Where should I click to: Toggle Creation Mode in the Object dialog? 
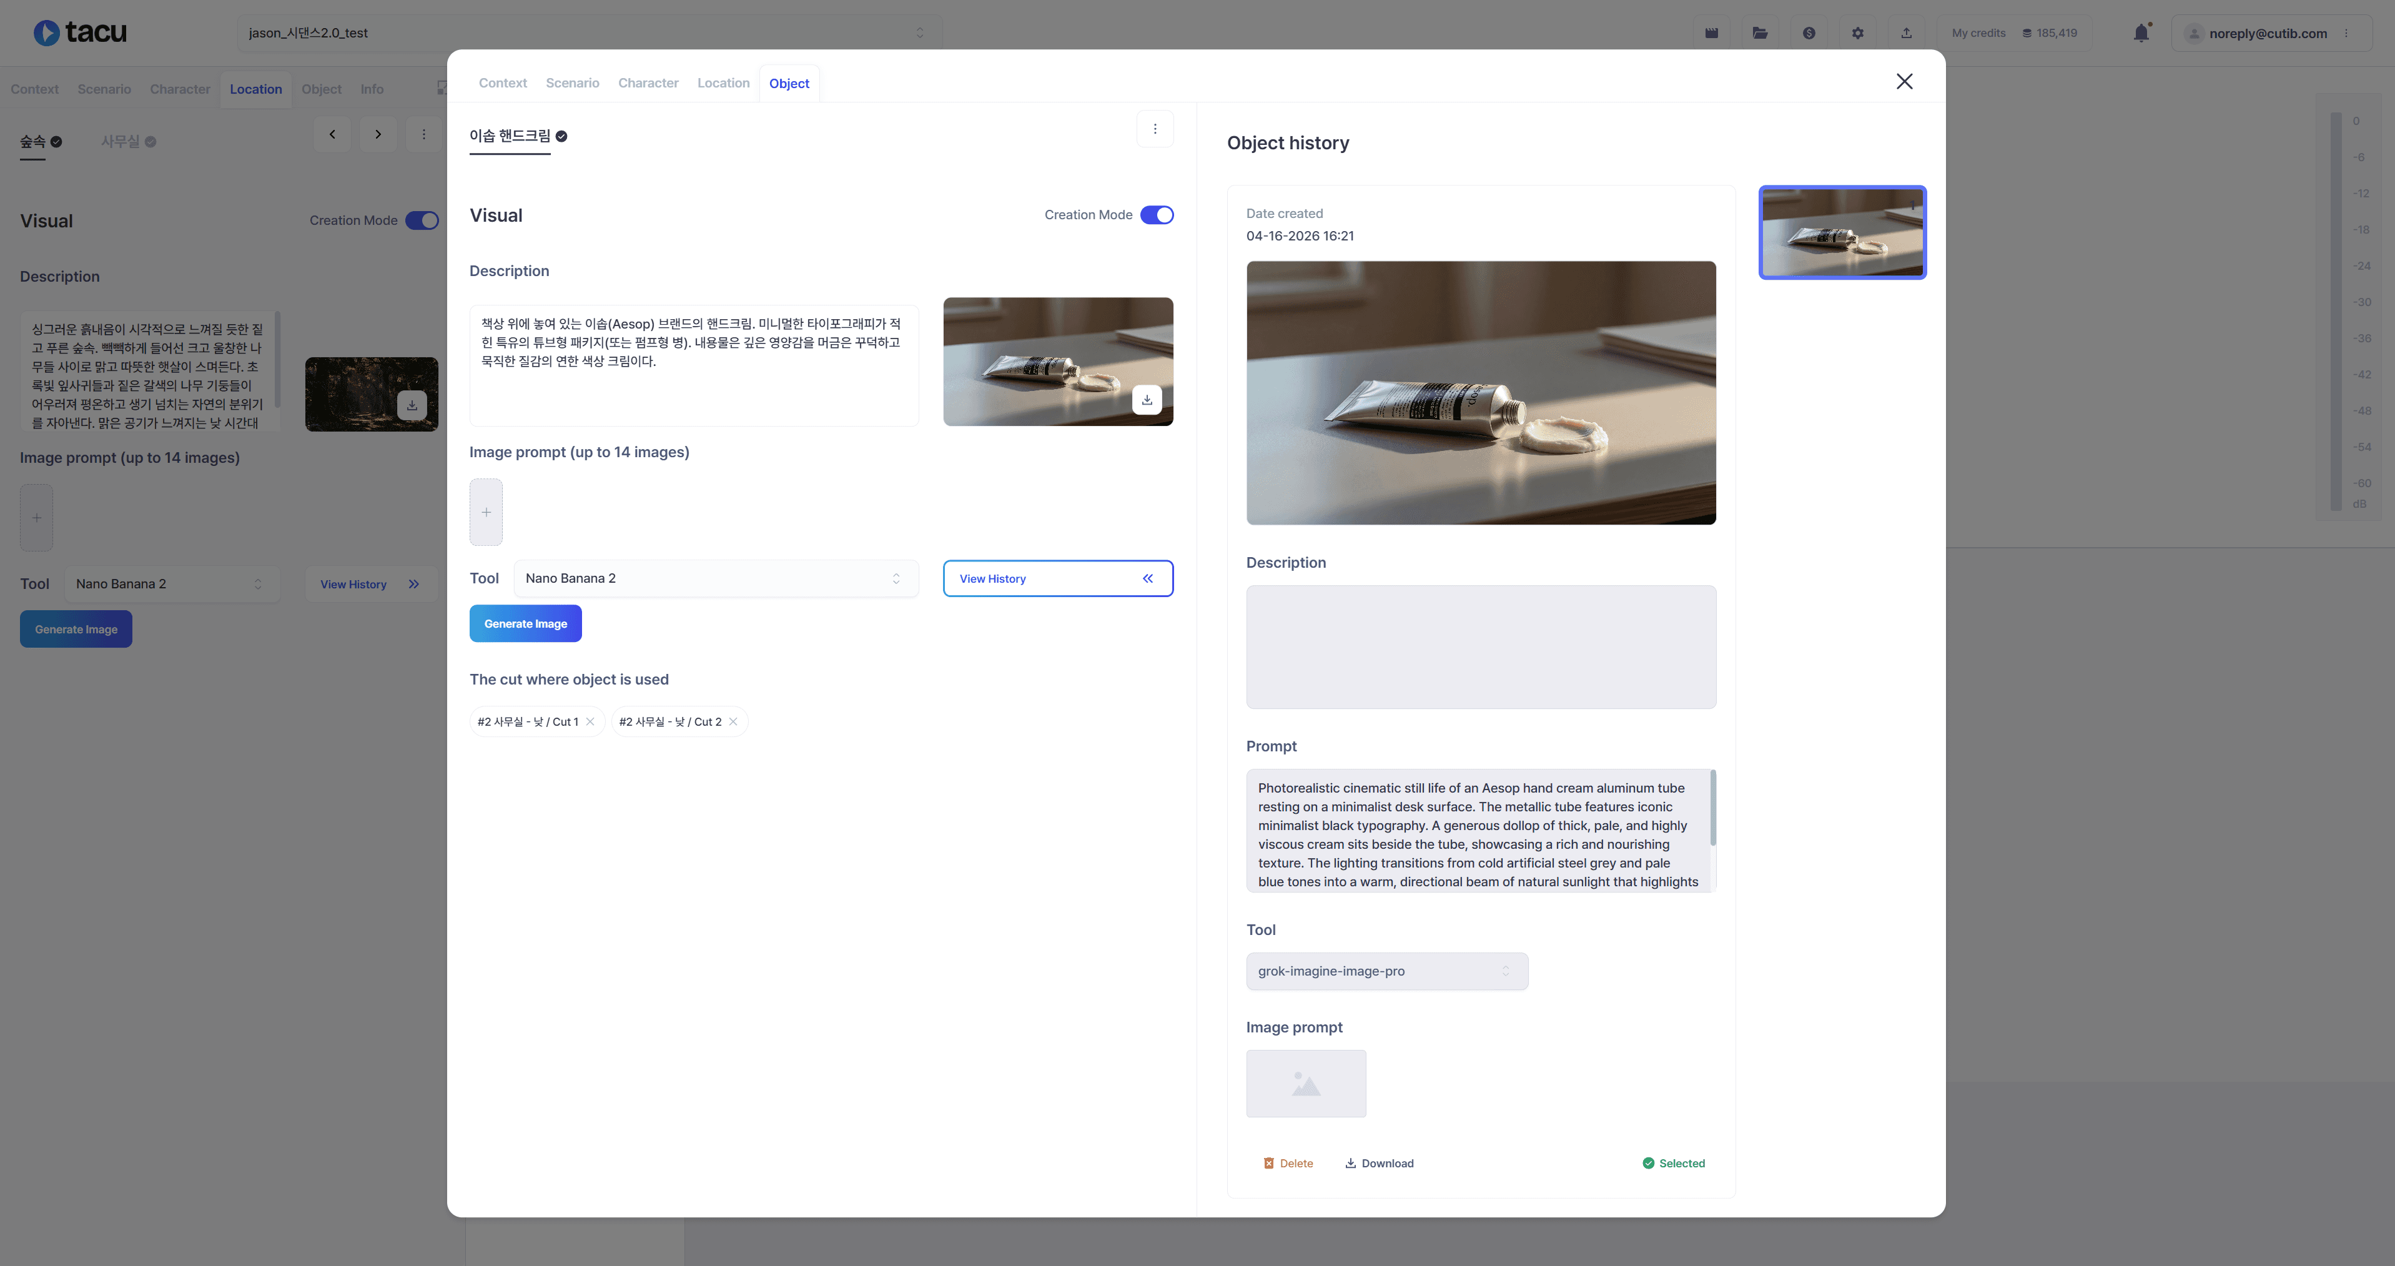(x=1157, y=215)
